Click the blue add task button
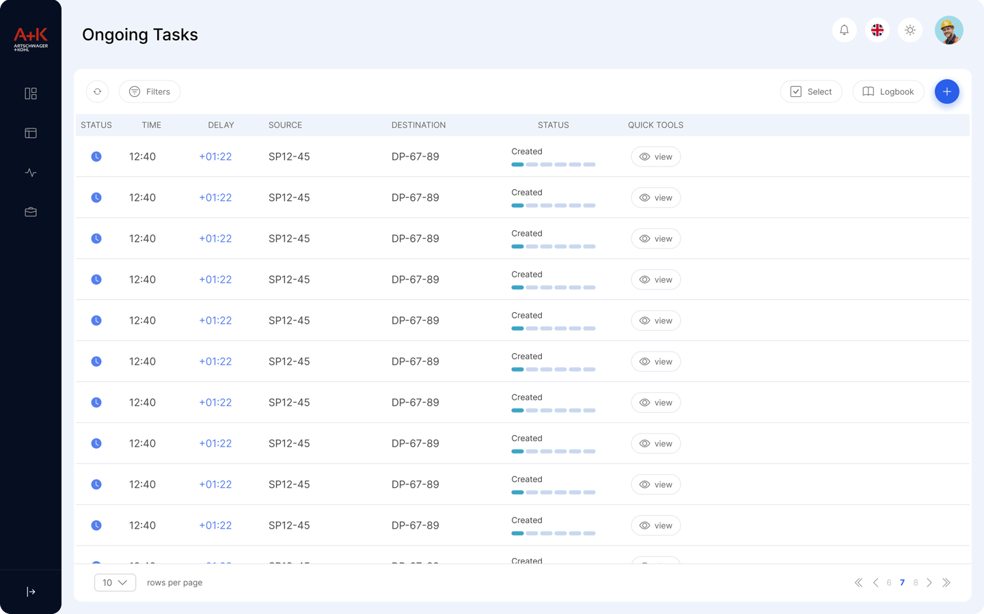 (x=946, y=92)
